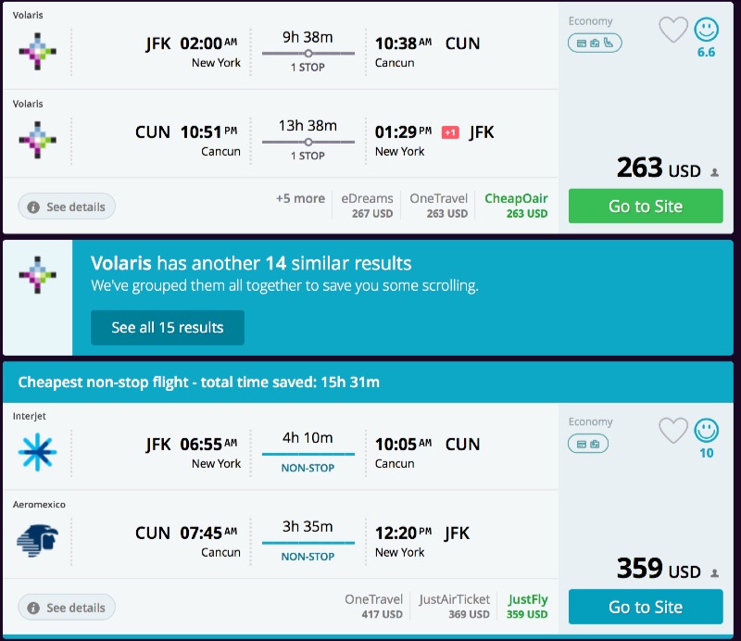This screenshot has width=741, height=641.
Task: Click baggage amenities icons on Interjet fare
Action: click(x=587, y=444)
